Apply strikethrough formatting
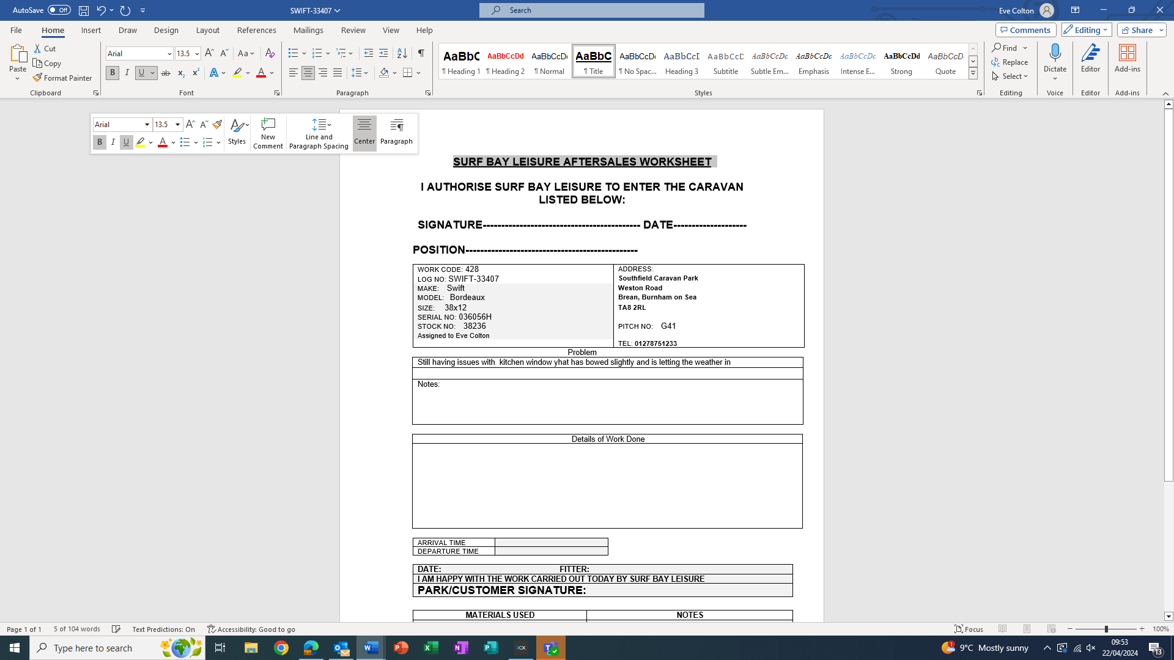1174x660 pixels. tap(166, 73)
